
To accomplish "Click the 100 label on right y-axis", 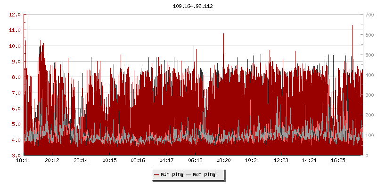I will (x=369, y=135).
